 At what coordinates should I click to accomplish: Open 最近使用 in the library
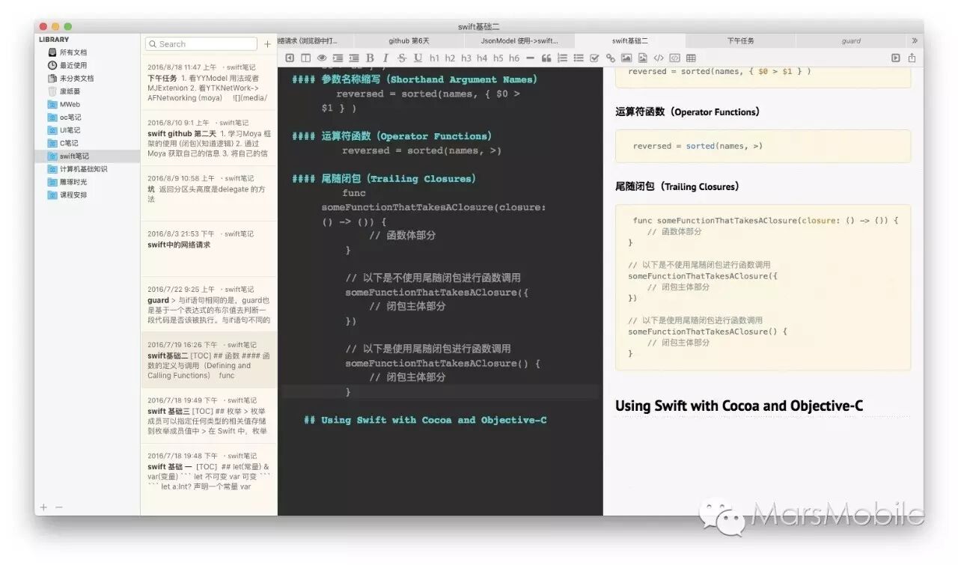87,65
